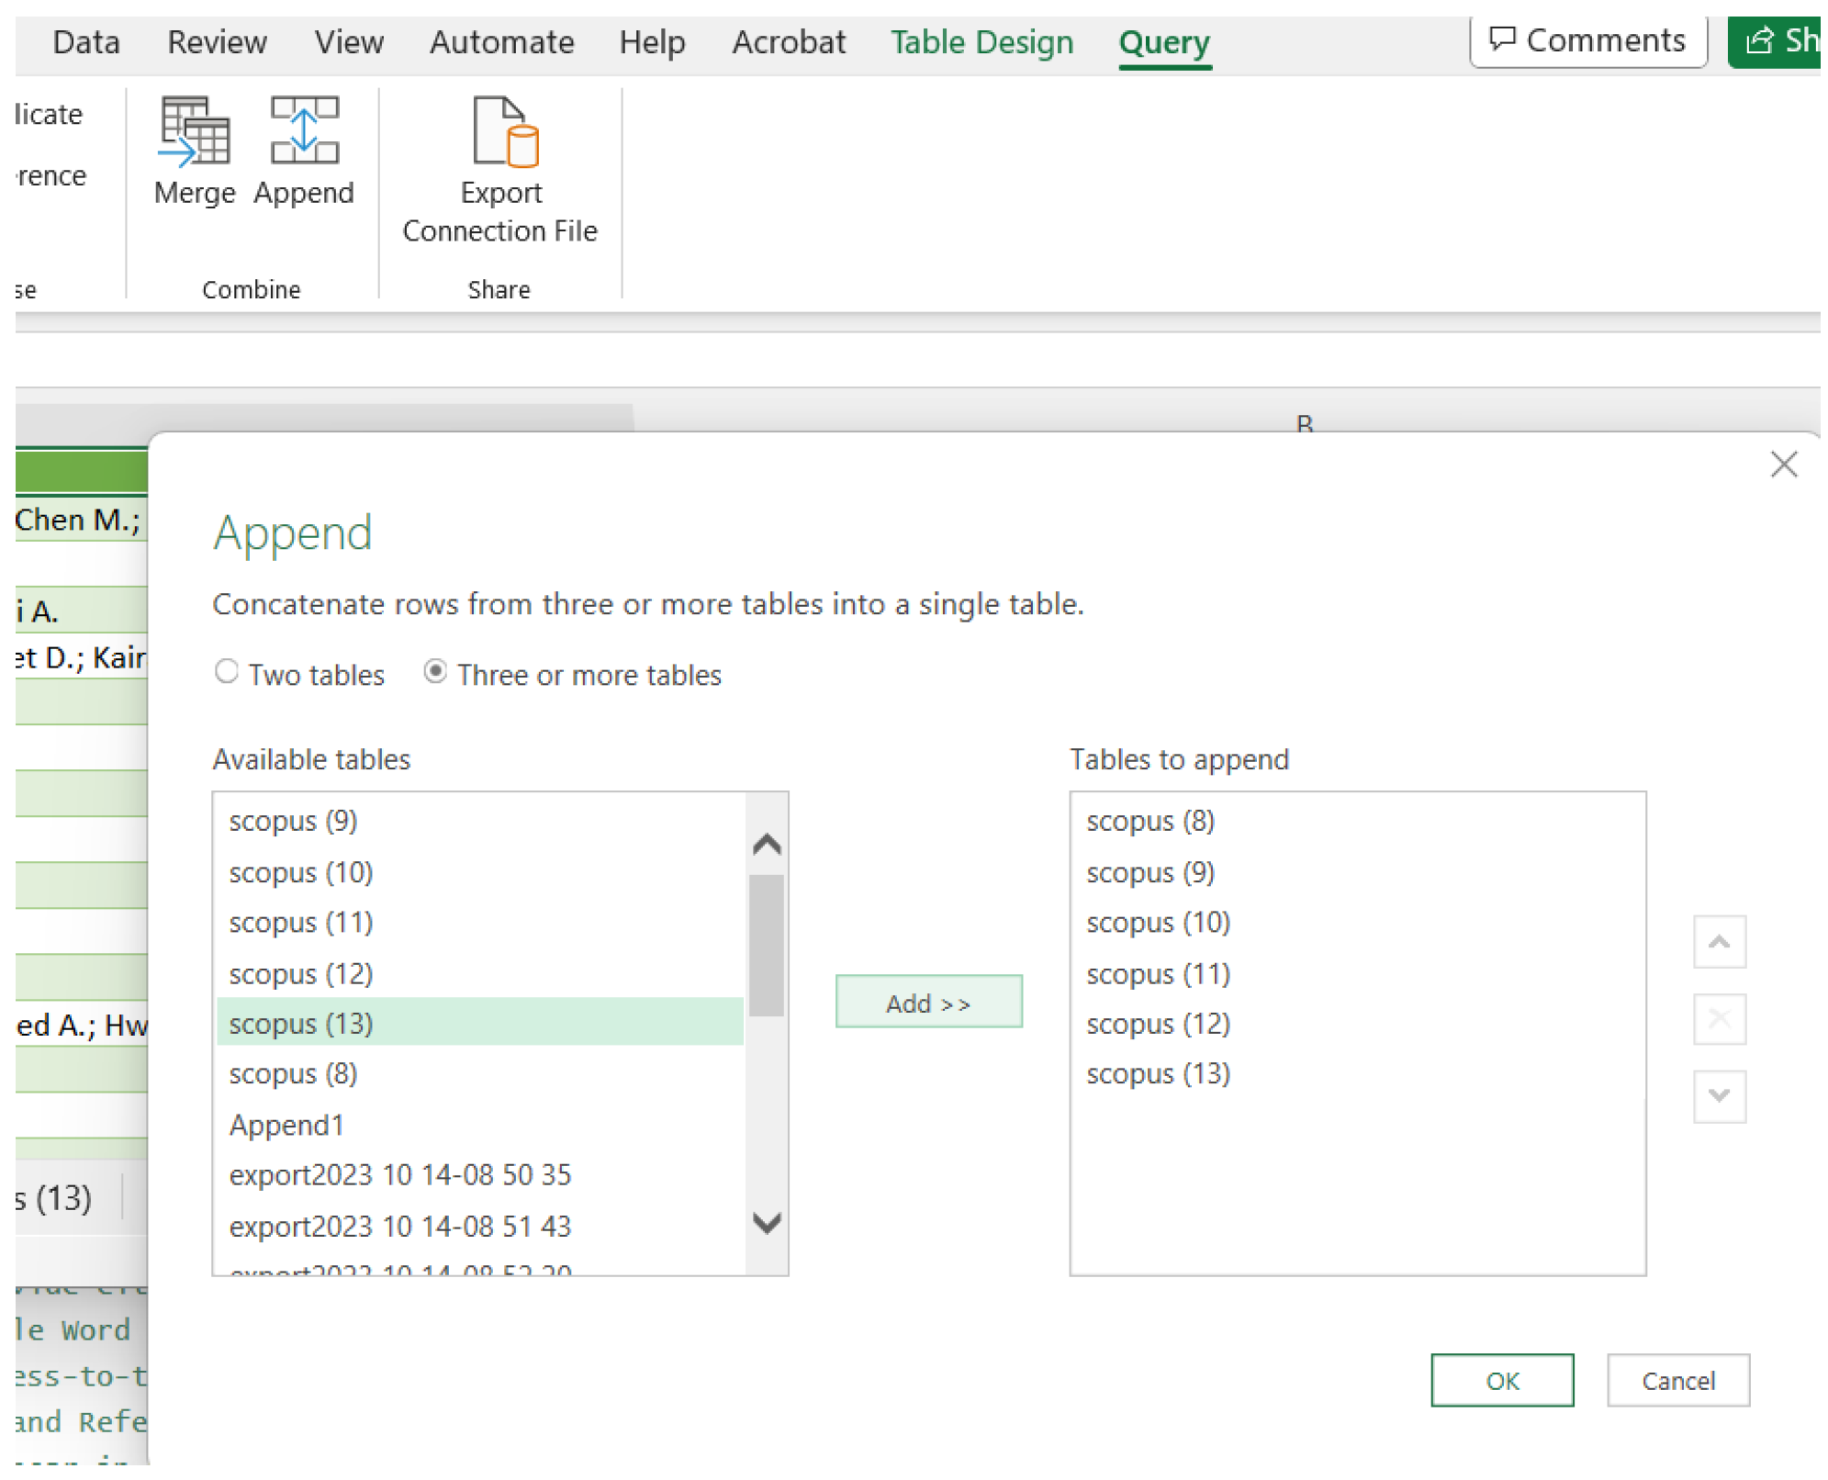Open the Comments pane
Screen dimensions: 1828x1480
pyautogui.click(x=1587, y=40)
